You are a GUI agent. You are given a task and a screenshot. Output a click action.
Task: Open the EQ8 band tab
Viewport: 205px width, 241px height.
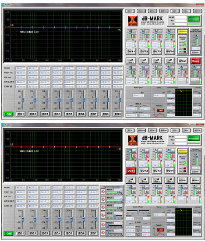tap(106, 114)
